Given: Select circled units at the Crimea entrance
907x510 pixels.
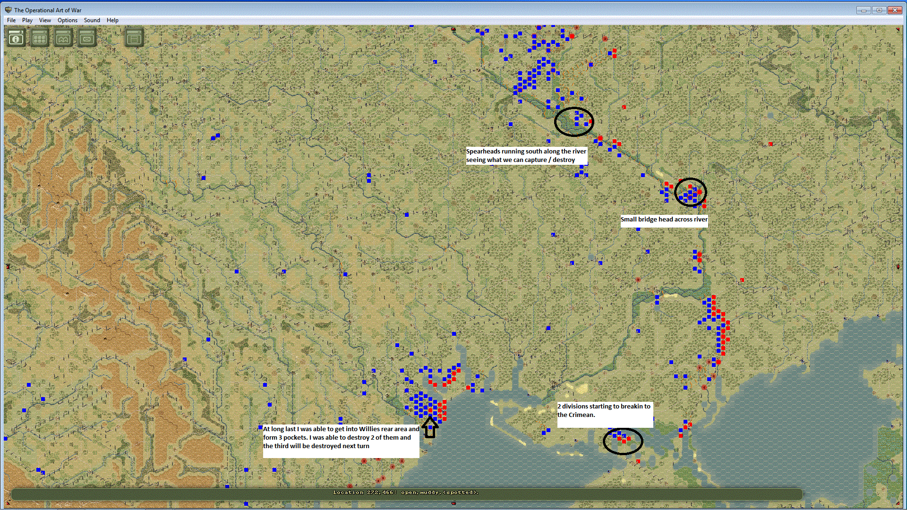Looking at the screenshot, I should tap(623, 441).
